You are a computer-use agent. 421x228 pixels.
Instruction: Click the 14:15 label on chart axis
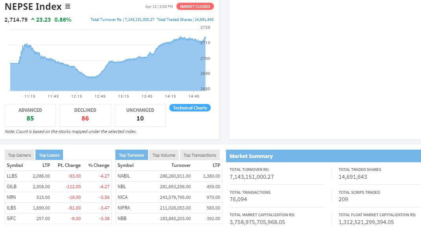click(170, 96)
